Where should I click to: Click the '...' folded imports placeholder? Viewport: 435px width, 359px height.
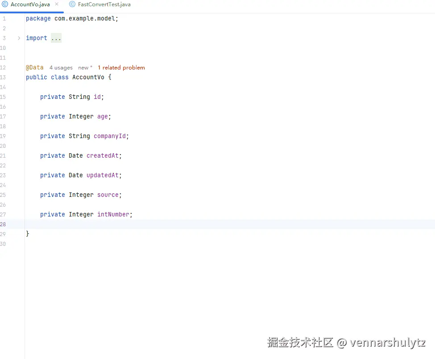56,38
